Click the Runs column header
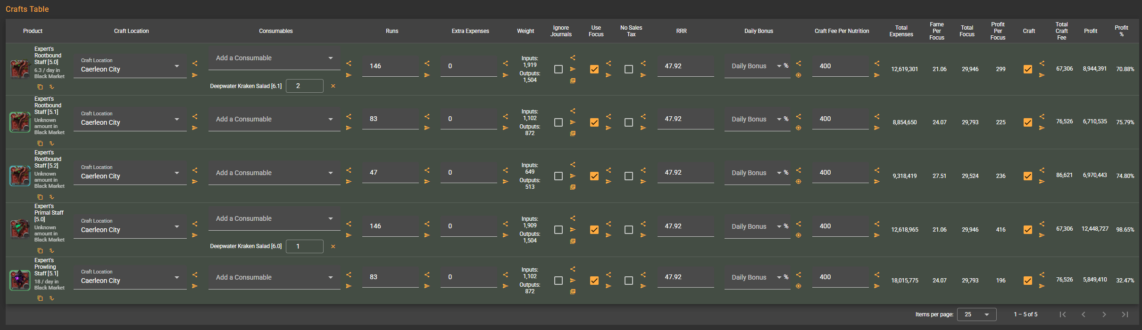Image resolution: width=1142 pixels, height=330 pixels. (x=392, y=31)
